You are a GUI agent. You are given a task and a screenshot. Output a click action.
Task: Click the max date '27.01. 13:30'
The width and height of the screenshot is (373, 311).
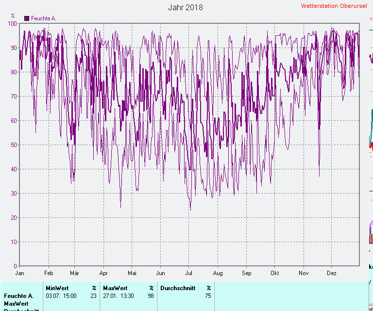[119, 296]
